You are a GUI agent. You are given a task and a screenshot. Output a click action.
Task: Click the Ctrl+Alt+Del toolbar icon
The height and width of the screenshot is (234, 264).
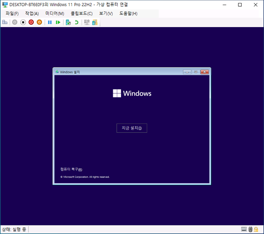5,22
